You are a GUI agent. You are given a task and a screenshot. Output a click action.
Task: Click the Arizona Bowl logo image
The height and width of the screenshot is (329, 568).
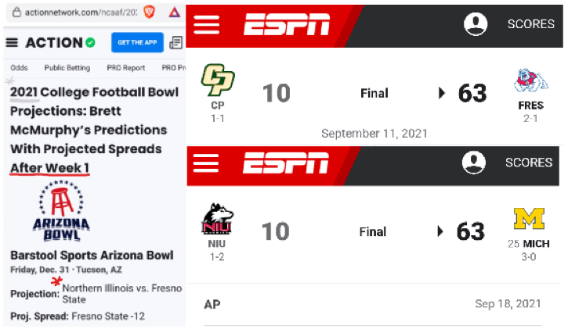[x=61, y=210]
